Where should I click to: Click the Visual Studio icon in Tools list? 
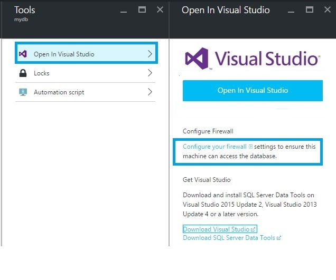(x=23, y=54)
